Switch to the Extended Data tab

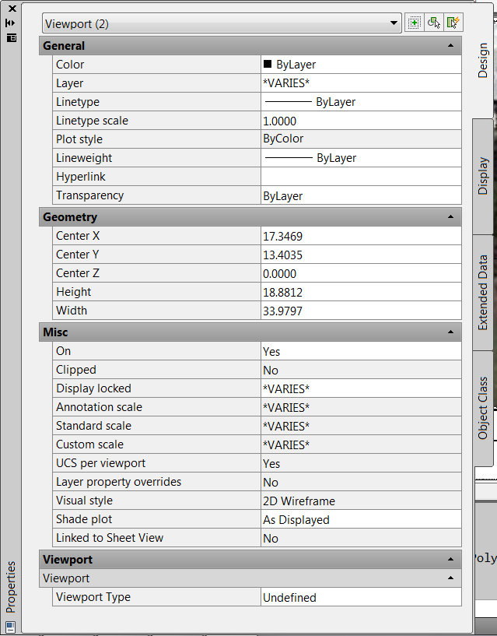click(484, 289)
